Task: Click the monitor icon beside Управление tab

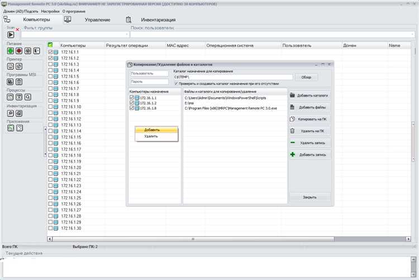Action: (68, 19)
